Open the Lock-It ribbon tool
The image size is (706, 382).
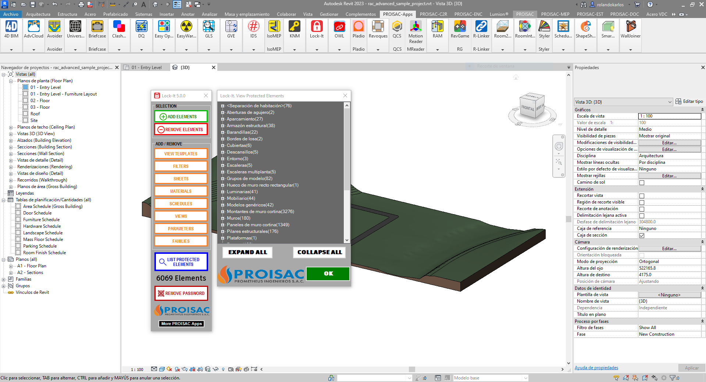coord(317,29)
